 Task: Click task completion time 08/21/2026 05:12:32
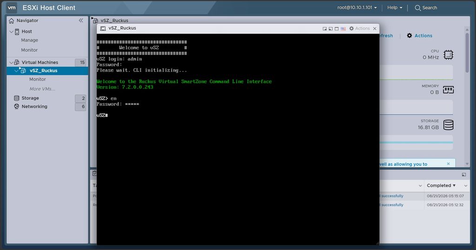coord(445,205)
